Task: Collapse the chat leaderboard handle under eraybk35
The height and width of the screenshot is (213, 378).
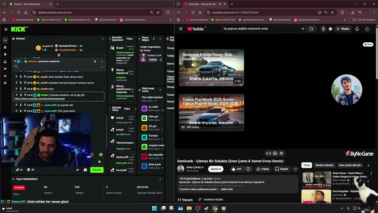Action: coord(59,55)
